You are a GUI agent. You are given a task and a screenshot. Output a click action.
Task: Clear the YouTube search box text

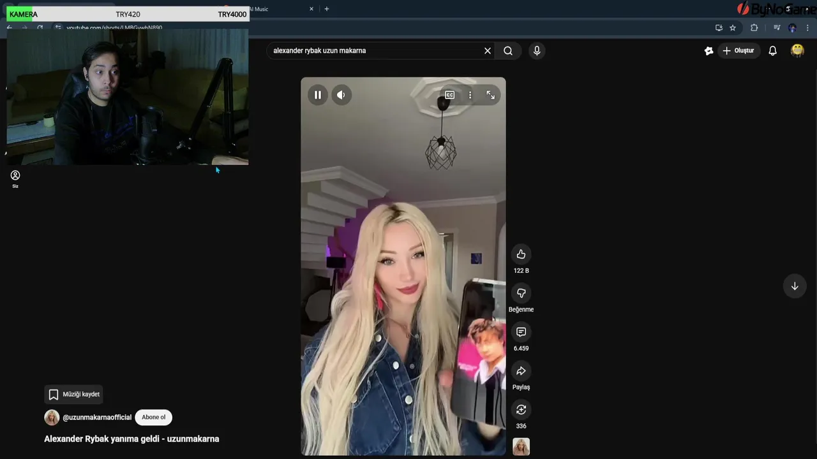click(x=488, y=50)
